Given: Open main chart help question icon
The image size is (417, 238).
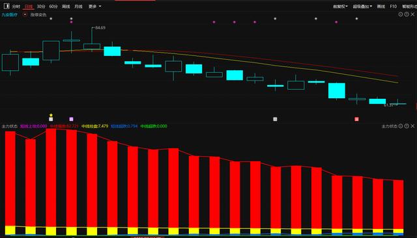Looking at the screenshot, I should (407, 14).
